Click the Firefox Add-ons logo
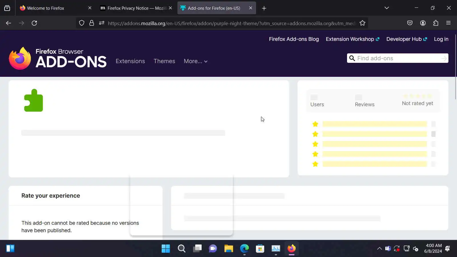 point(58,58)
